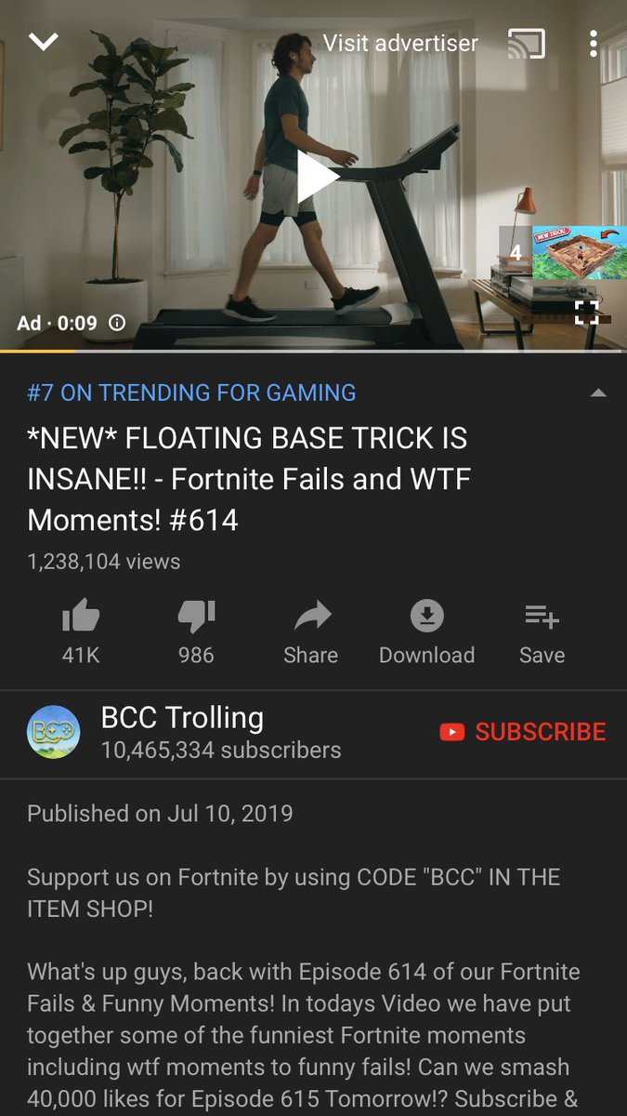Collapse the description with the up arrow
The height and width of the screenshot is (1116, 627).
point(598,393)
